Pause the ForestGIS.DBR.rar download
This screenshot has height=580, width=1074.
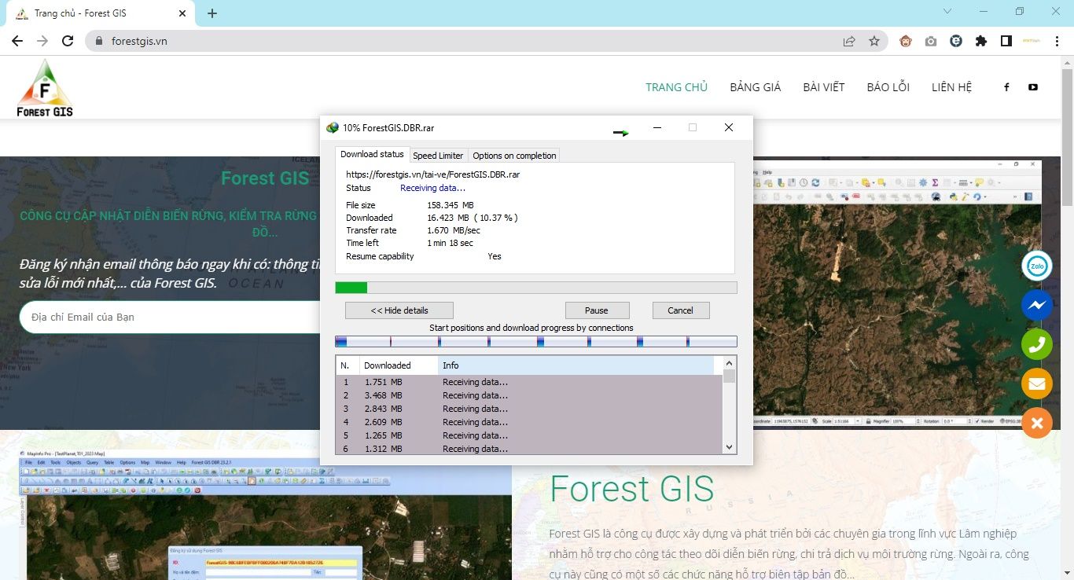597,310
